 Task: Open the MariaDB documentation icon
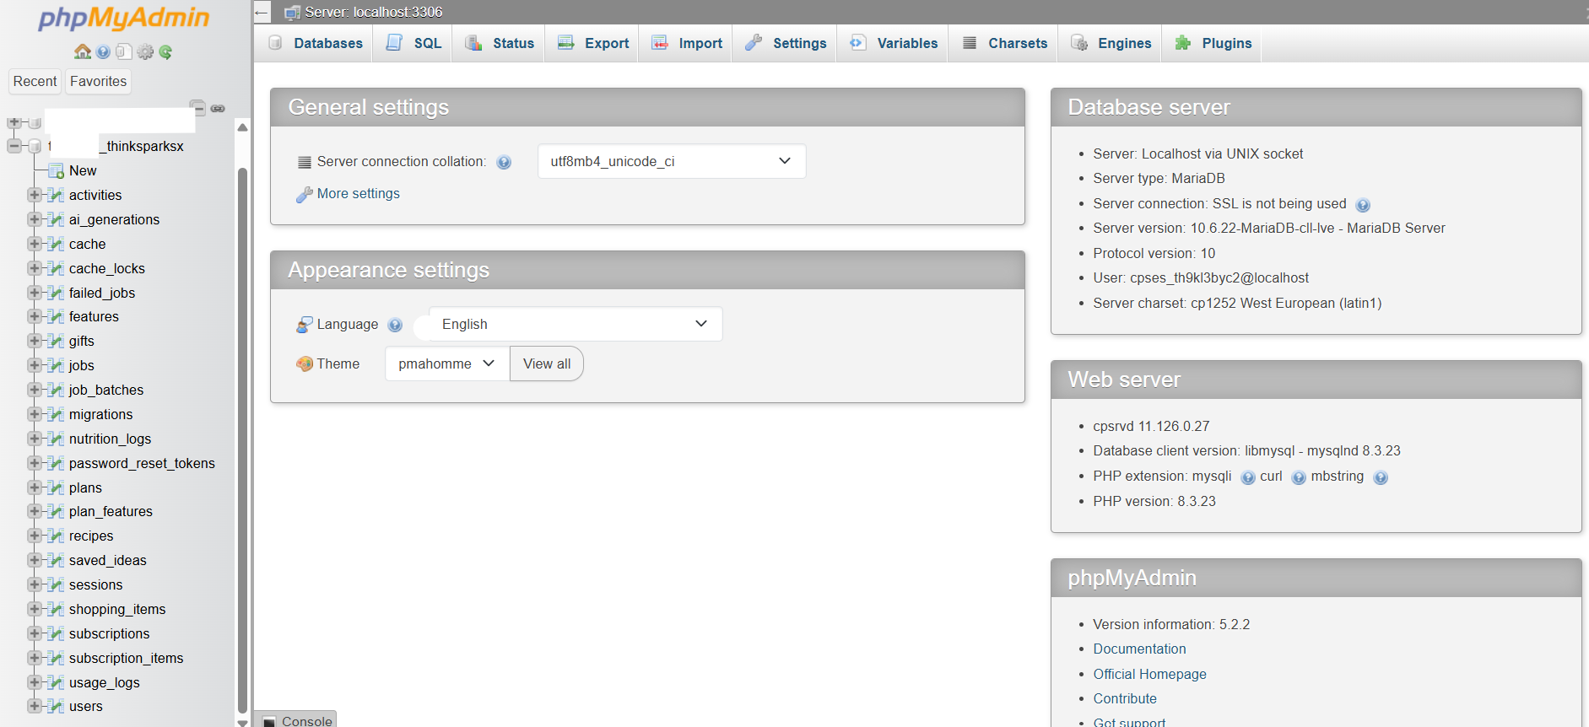(123, 52)
